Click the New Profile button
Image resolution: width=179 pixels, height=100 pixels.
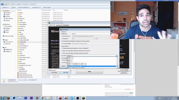(x=54, y=72)
